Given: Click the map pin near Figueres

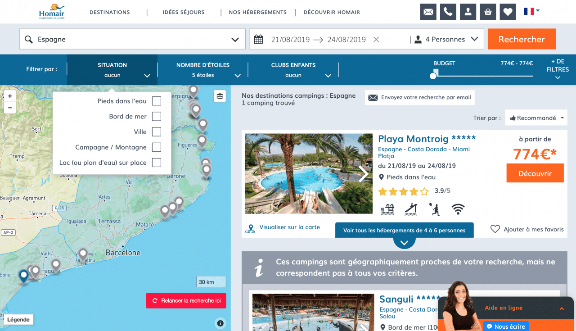Looking at the screenshot, I should (202, 142).
